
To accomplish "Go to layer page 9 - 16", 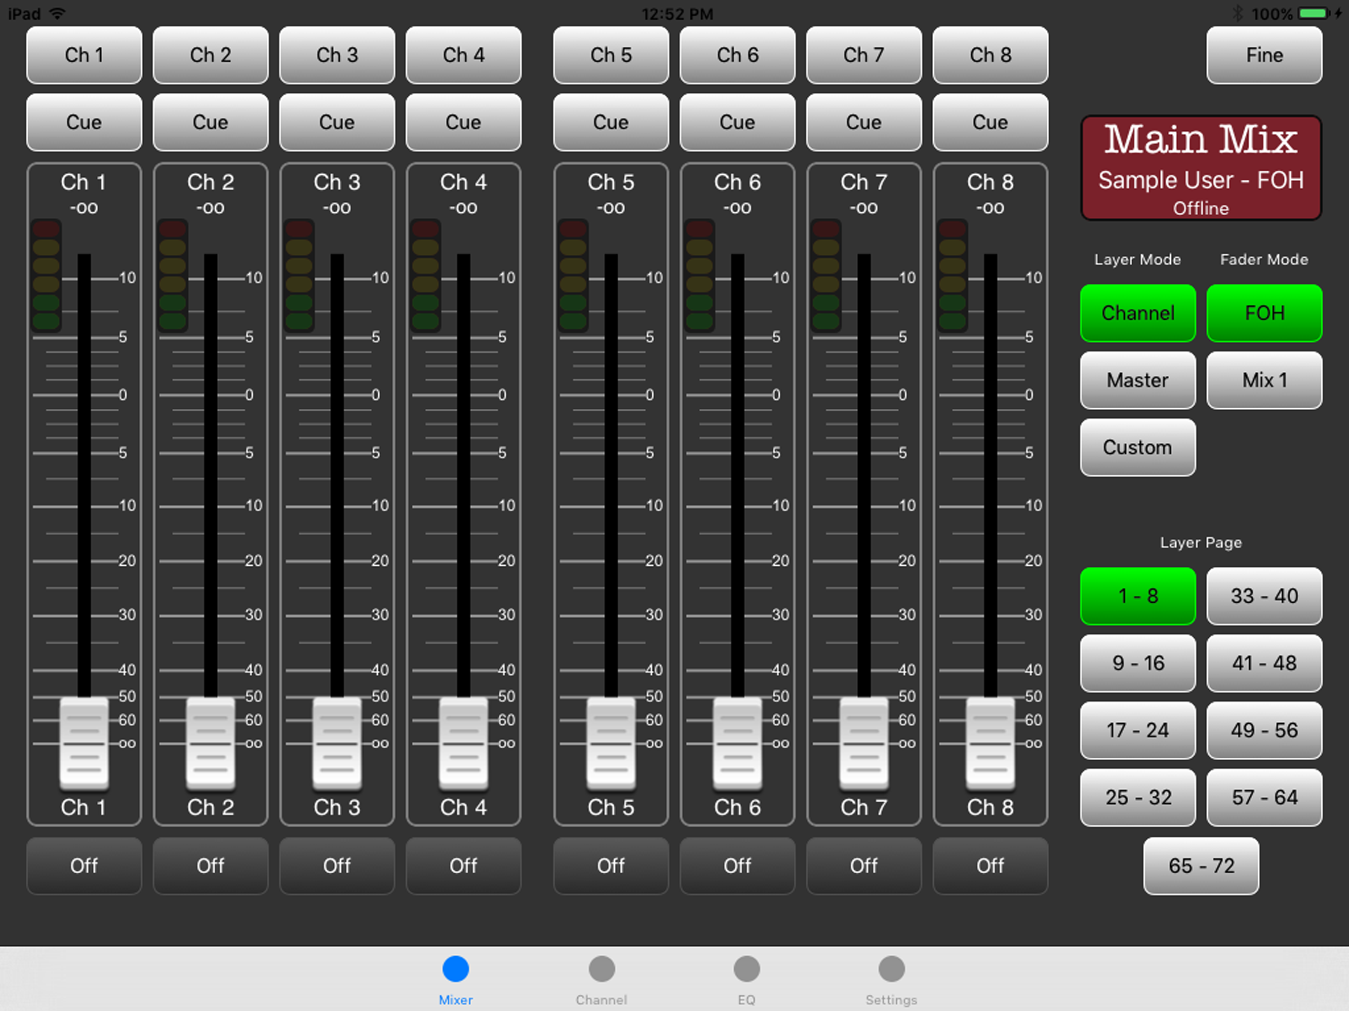I will click(1137, 663).
